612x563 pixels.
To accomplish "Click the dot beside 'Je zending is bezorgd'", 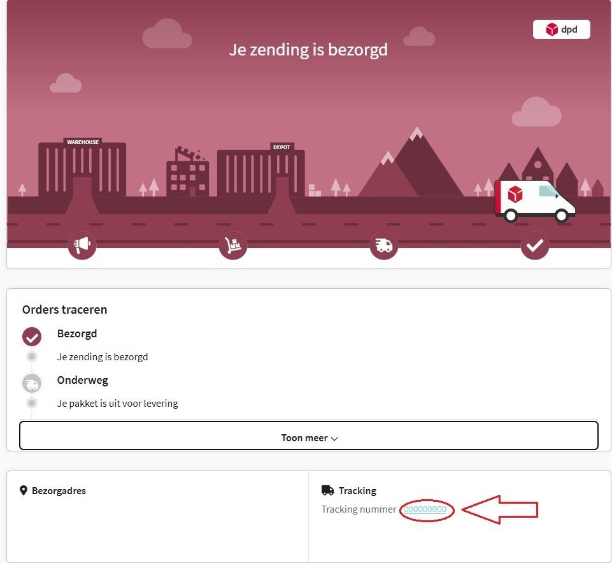I will 32,356.
